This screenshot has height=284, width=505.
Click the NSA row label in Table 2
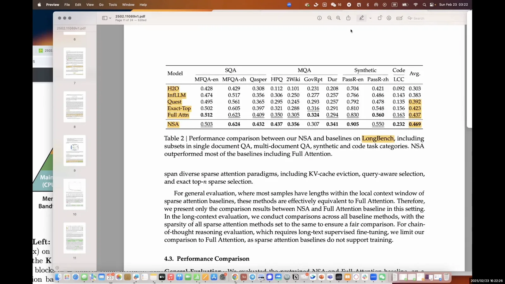[173, 124]
